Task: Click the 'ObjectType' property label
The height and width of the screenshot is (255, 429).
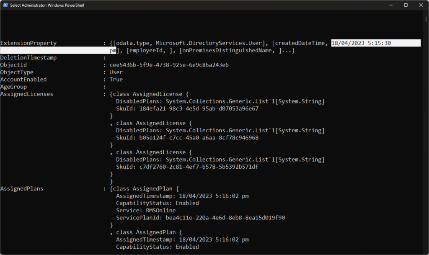Action: [x=17, y=72]
